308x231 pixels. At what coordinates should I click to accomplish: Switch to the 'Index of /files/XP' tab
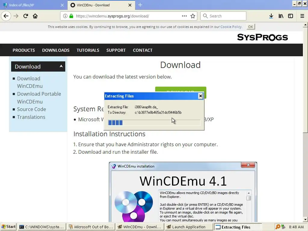[x=34, y=5]
